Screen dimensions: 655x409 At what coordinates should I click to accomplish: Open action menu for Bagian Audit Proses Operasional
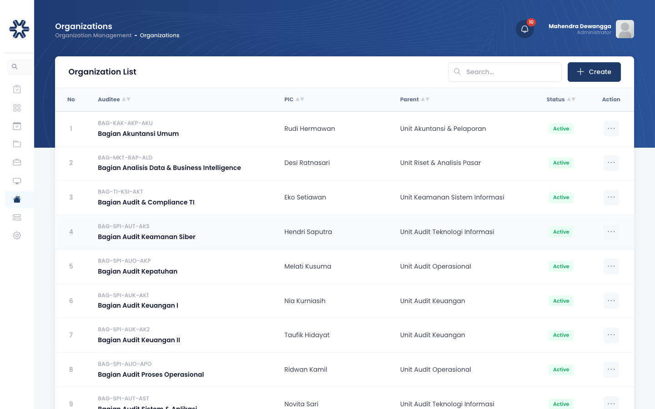(611, 369)
